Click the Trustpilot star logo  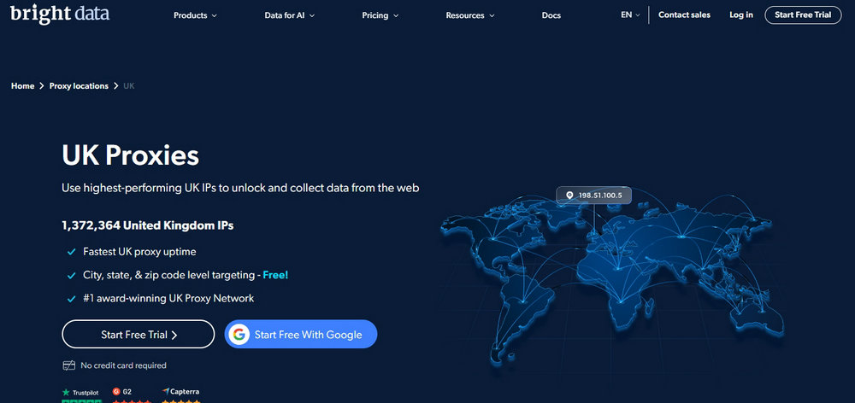66,392
